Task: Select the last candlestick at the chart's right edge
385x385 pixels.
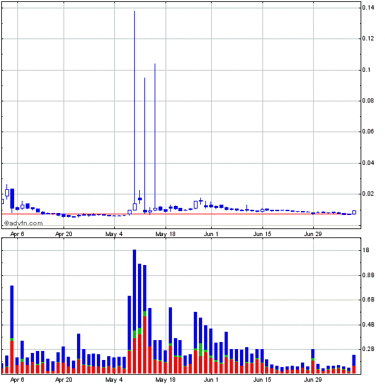Action: click(354, 212)
